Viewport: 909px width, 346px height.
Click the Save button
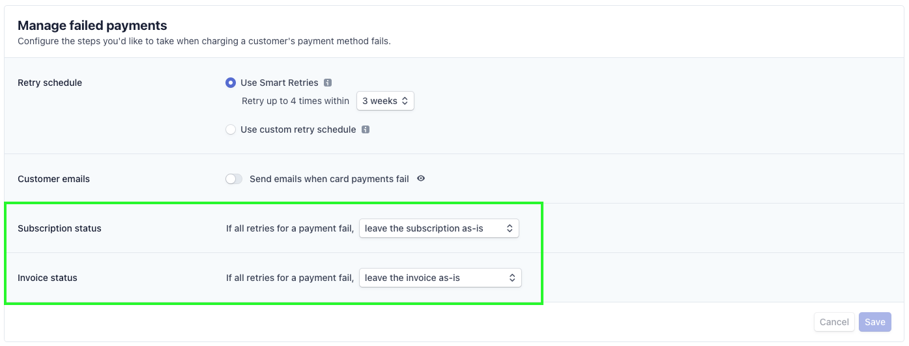[x=875, y=322]
